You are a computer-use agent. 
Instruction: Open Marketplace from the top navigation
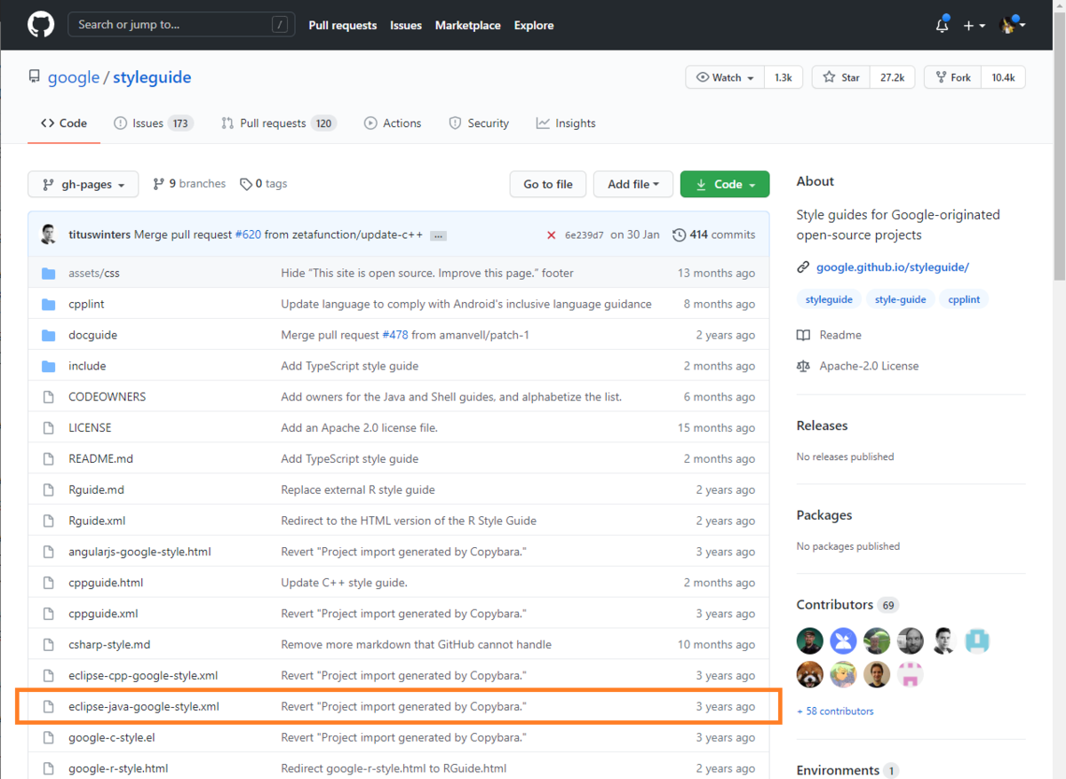468,25
